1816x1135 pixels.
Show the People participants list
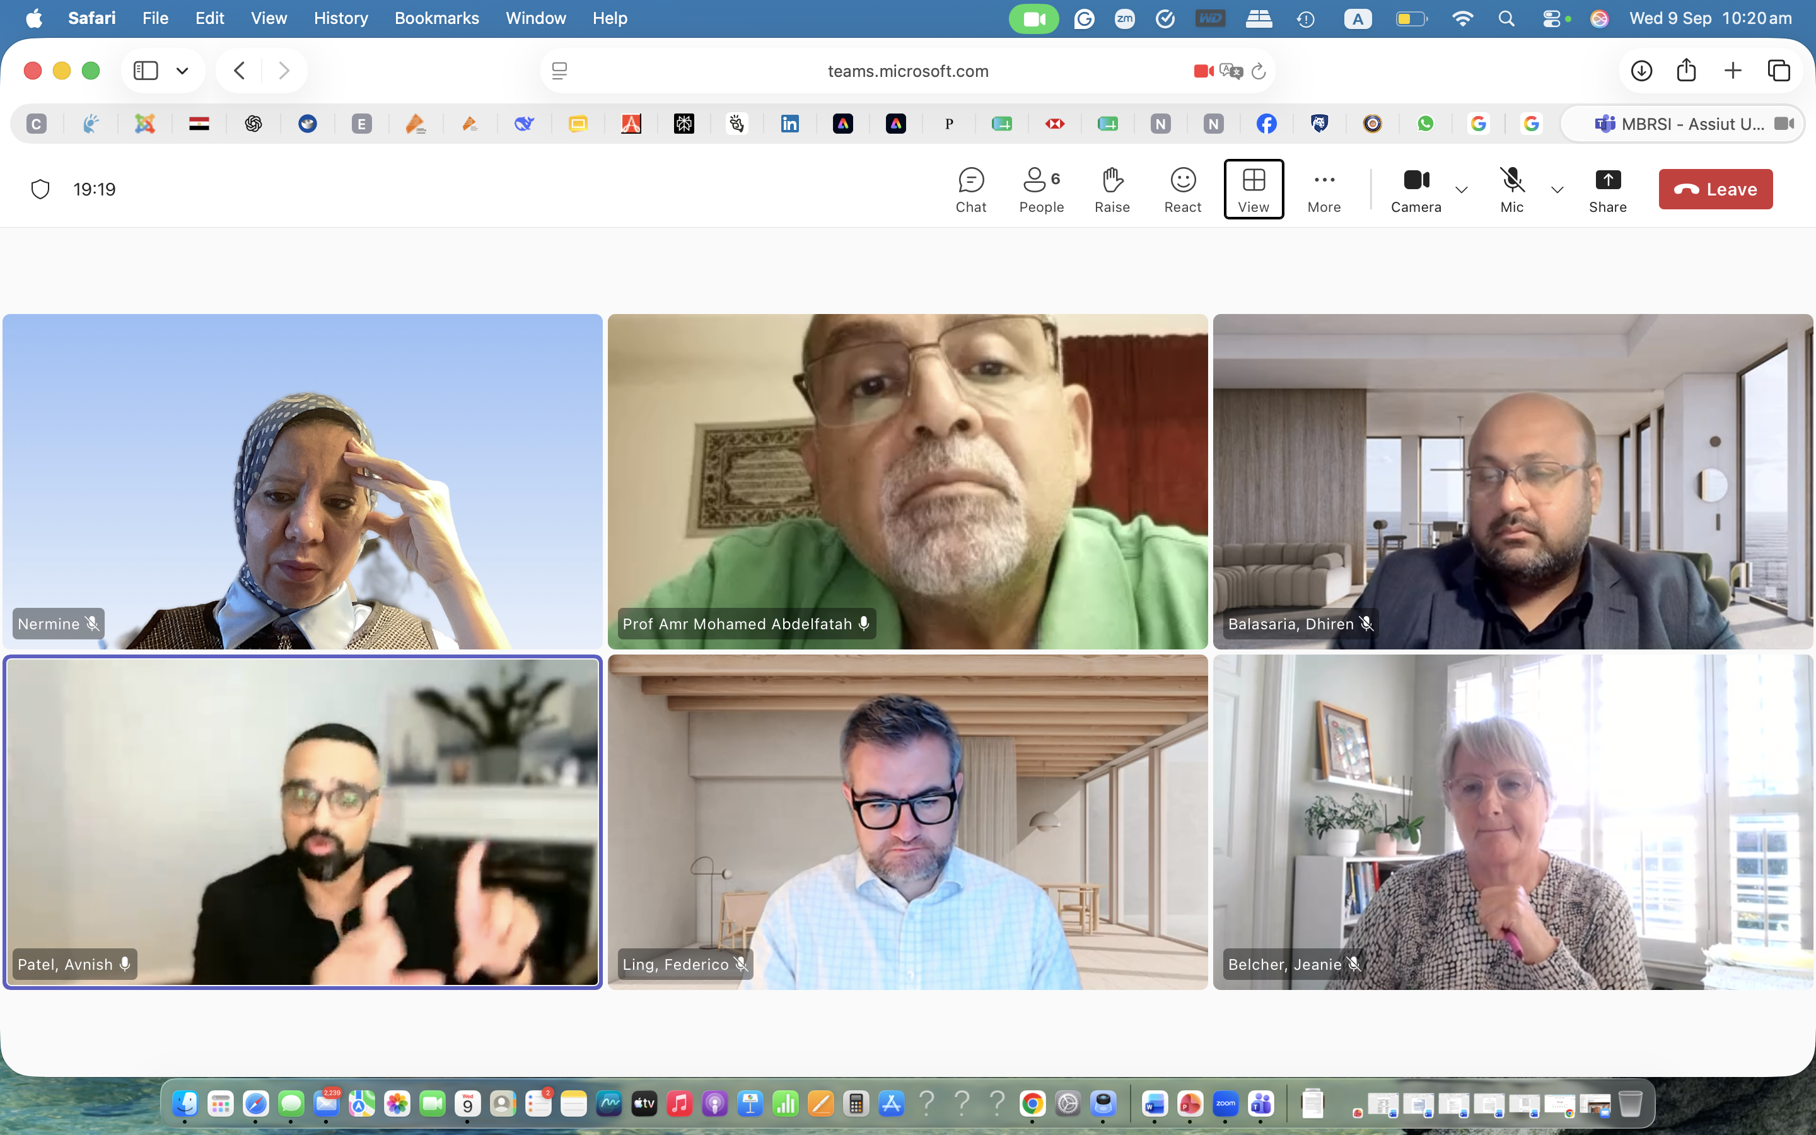[1041, 190]
